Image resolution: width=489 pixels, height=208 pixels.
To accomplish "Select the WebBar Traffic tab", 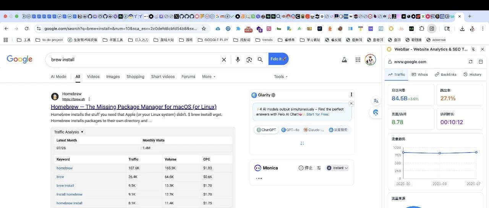I will click(397, 75).
